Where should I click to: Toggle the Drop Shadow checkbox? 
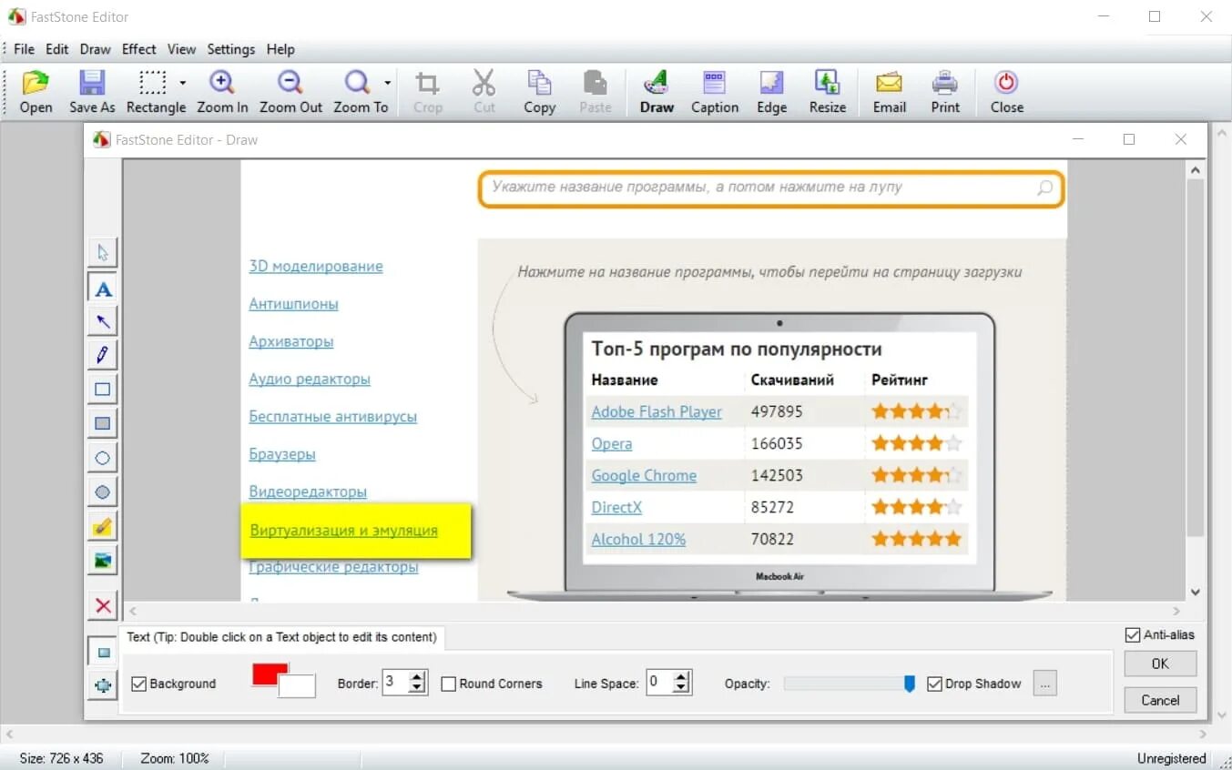[934, 684]
